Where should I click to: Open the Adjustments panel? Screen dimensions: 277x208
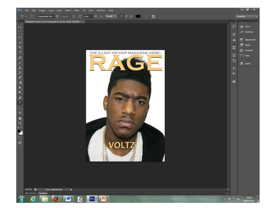click(x=250, y=40)
